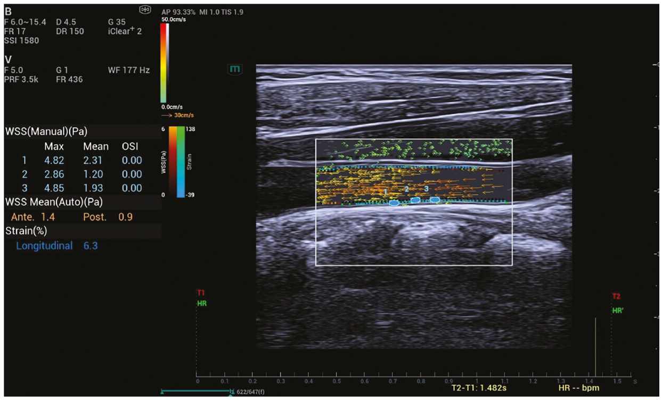Click the DR 150 dynamic range parameter

pyautogui.click(x=70, y=31)
